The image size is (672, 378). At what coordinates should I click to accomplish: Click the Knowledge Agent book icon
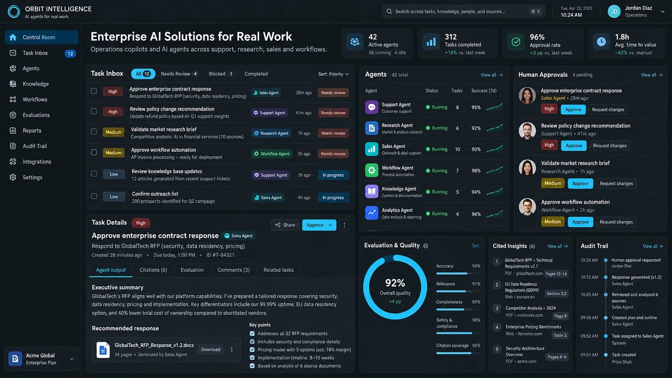click(372, 192)
